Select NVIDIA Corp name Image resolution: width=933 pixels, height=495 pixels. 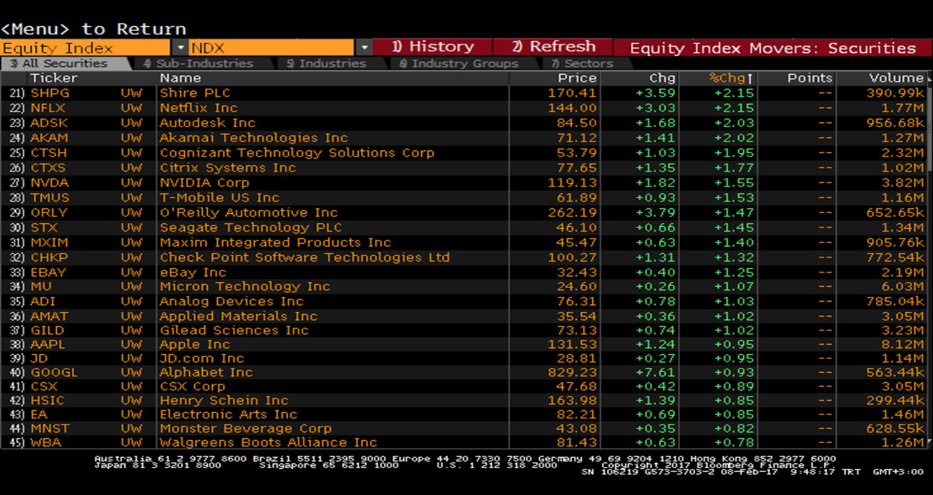pyautogui.click(x=204, y=183)
